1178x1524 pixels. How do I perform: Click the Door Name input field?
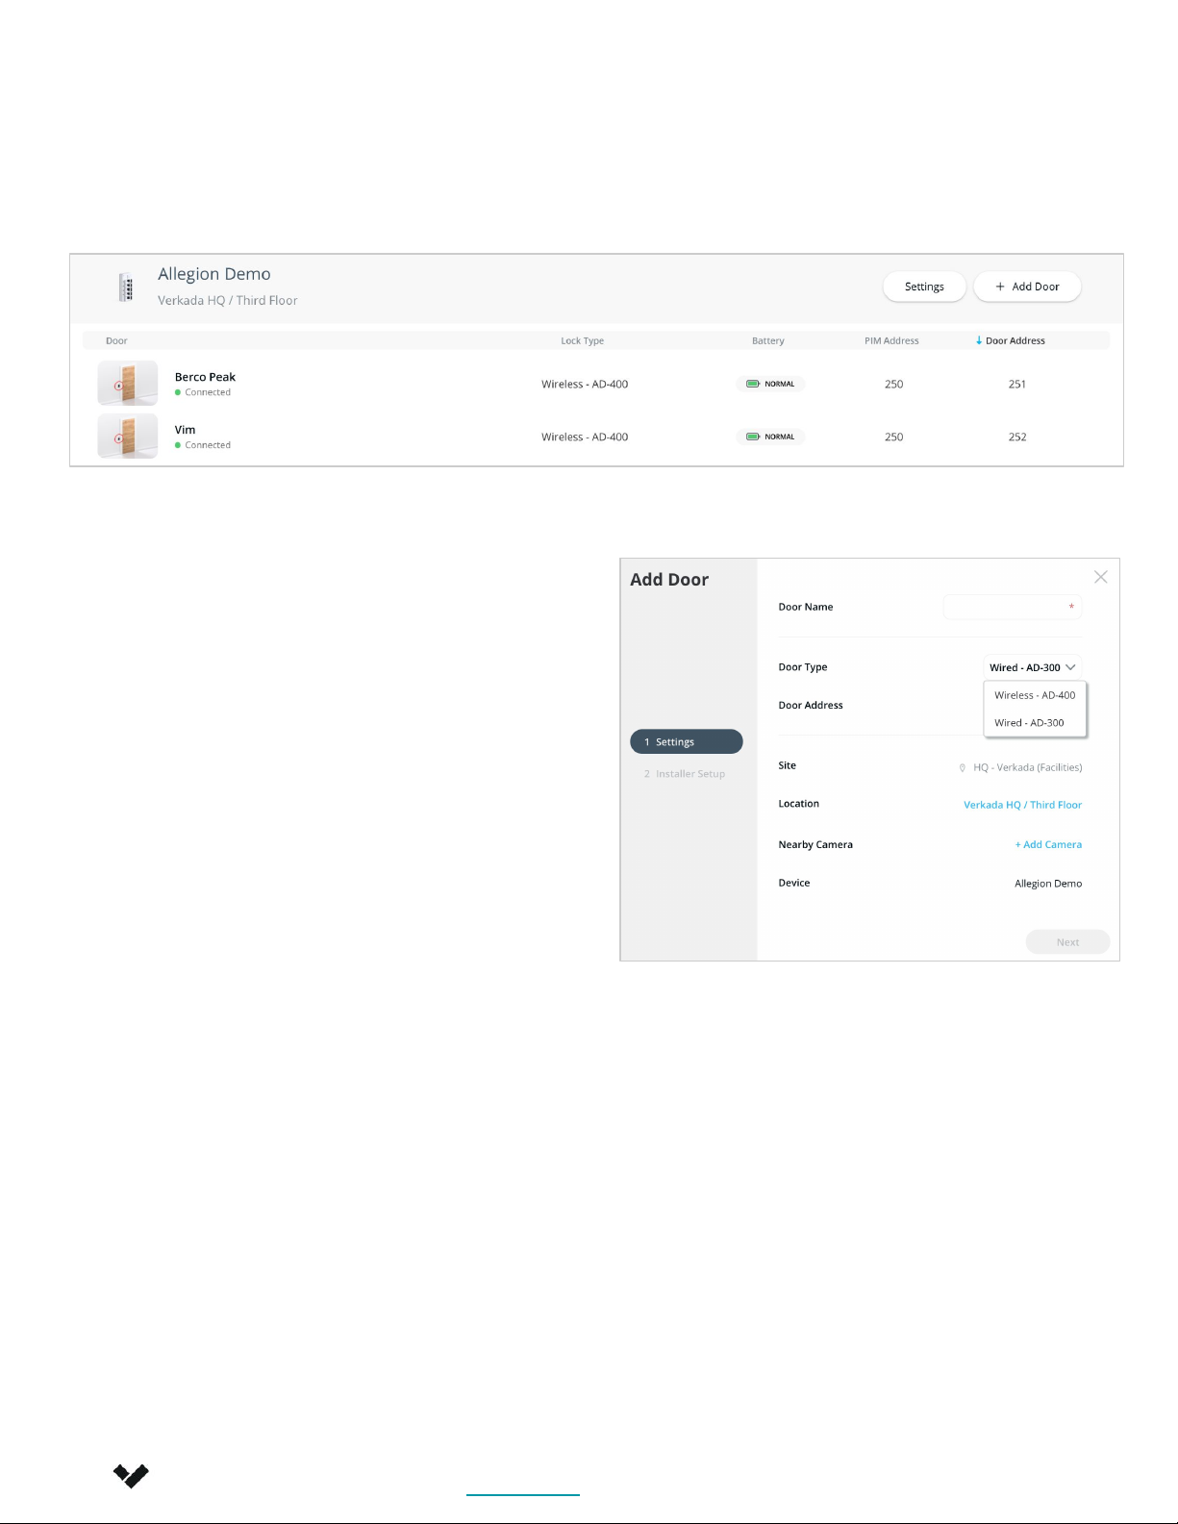(x=1013, y=607)
